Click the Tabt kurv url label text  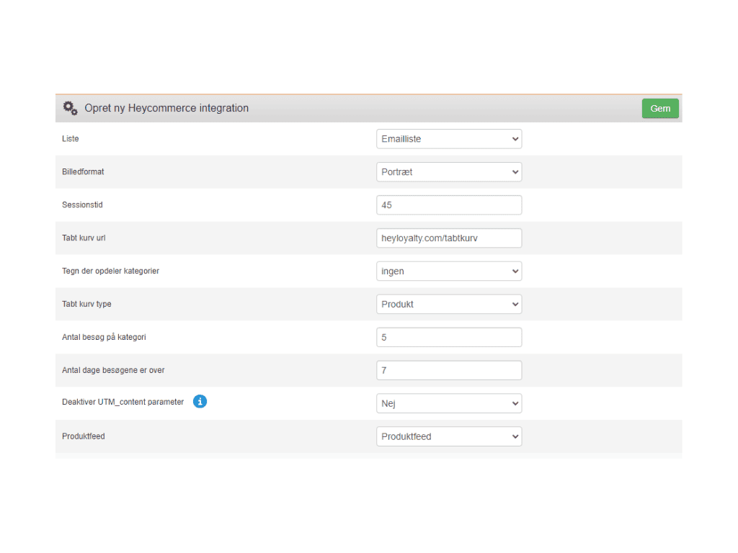point(84,238)
